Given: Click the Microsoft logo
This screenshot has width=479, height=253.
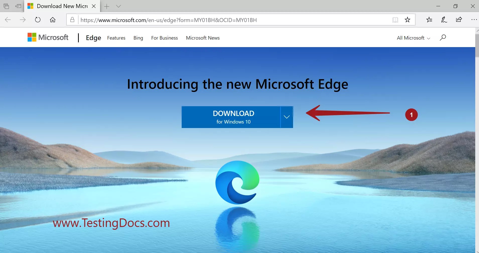Looking at the screenshot, I should [x=48, y=38].
